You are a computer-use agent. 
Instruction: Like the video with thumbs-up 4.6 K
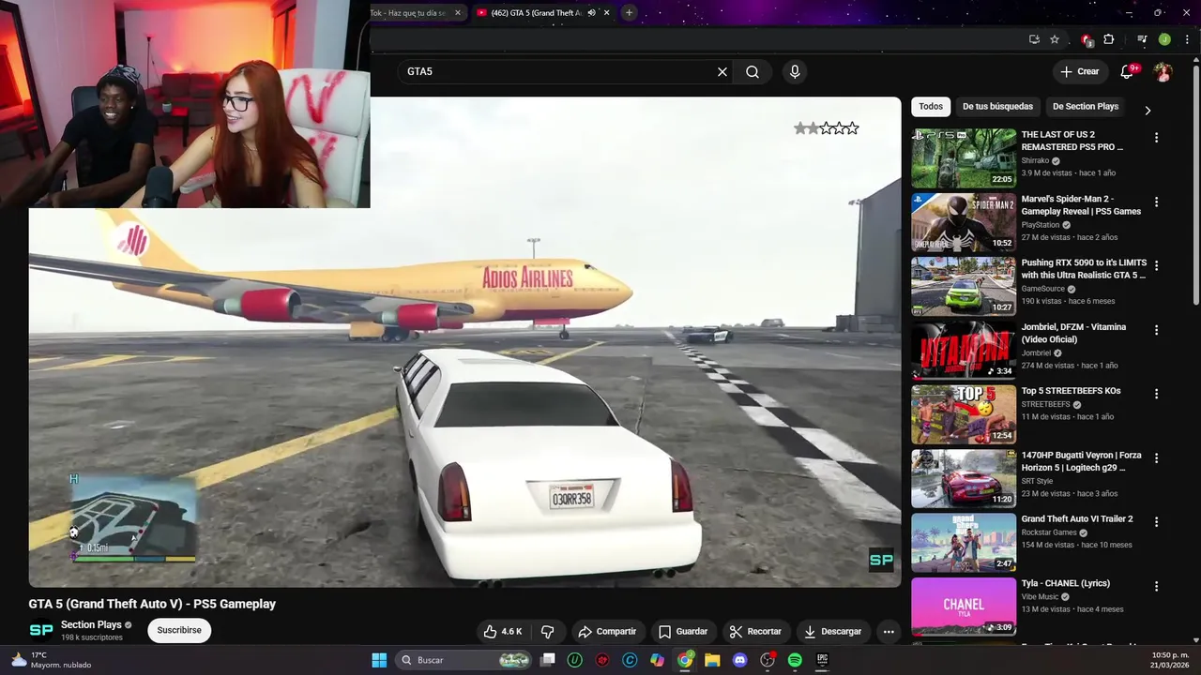point(503,631)
